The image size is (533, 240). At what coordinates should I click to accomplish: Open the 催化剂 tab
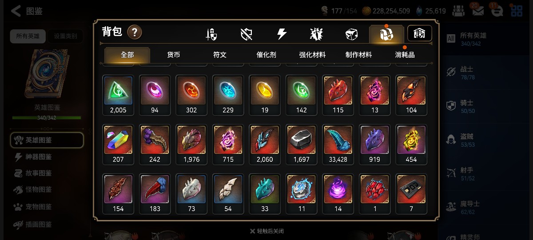pyautogui.click(x=266, y=55)
